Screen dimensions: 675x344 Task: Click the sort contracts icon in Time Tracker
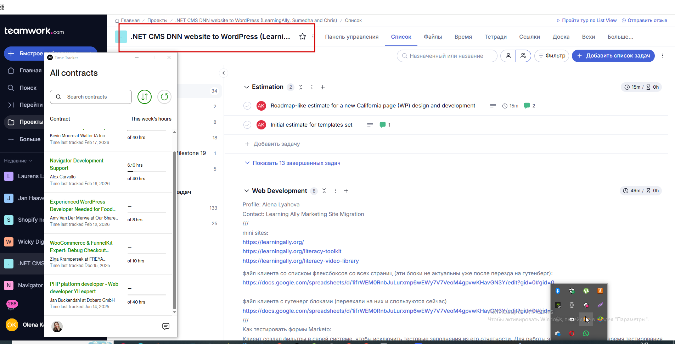pyautogui.click(x=145, y=97)
